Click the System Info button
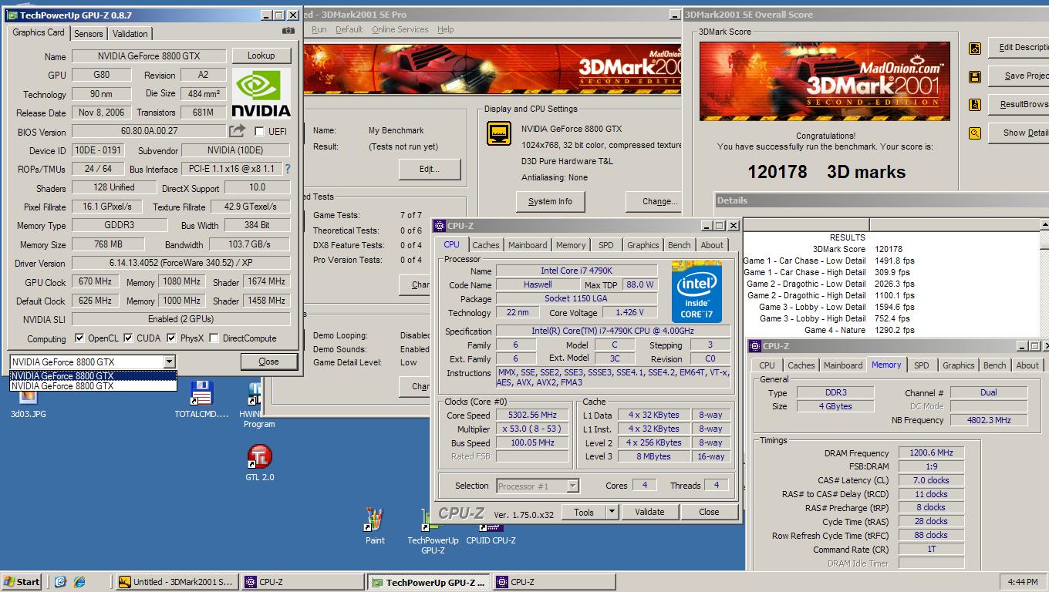This screenshot has width=1049, height=592. tap(551, 201)
